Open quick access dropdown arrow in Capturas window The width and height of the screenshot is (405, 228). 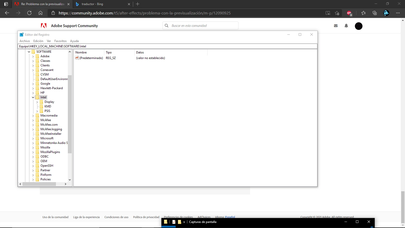tap(184, 222)
